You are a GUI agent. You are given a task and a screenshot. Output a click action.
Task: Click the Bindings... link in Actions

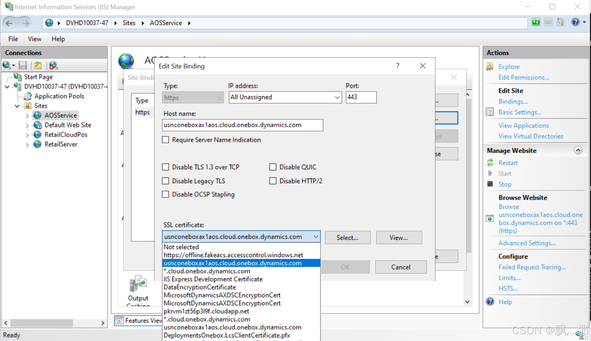pyautogui.click(x=513, y=102)
